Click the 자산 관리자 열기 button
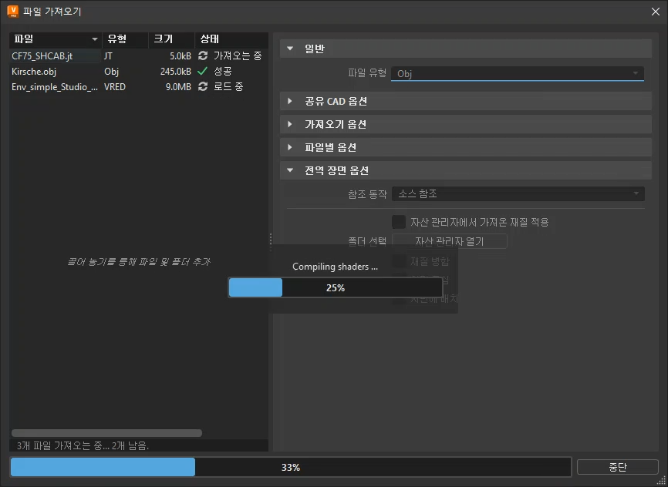 451,240
